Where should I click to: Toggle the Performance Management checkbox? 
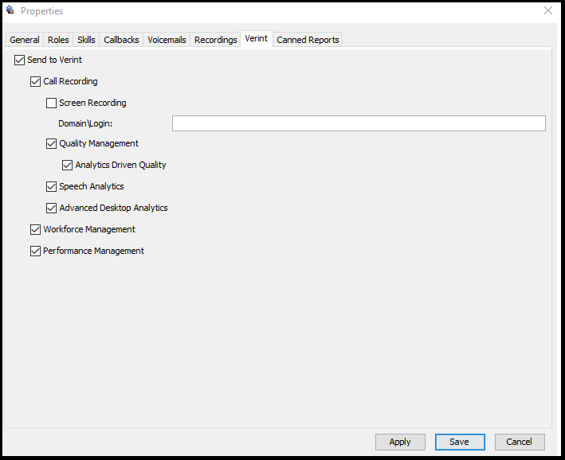(35, 251)
